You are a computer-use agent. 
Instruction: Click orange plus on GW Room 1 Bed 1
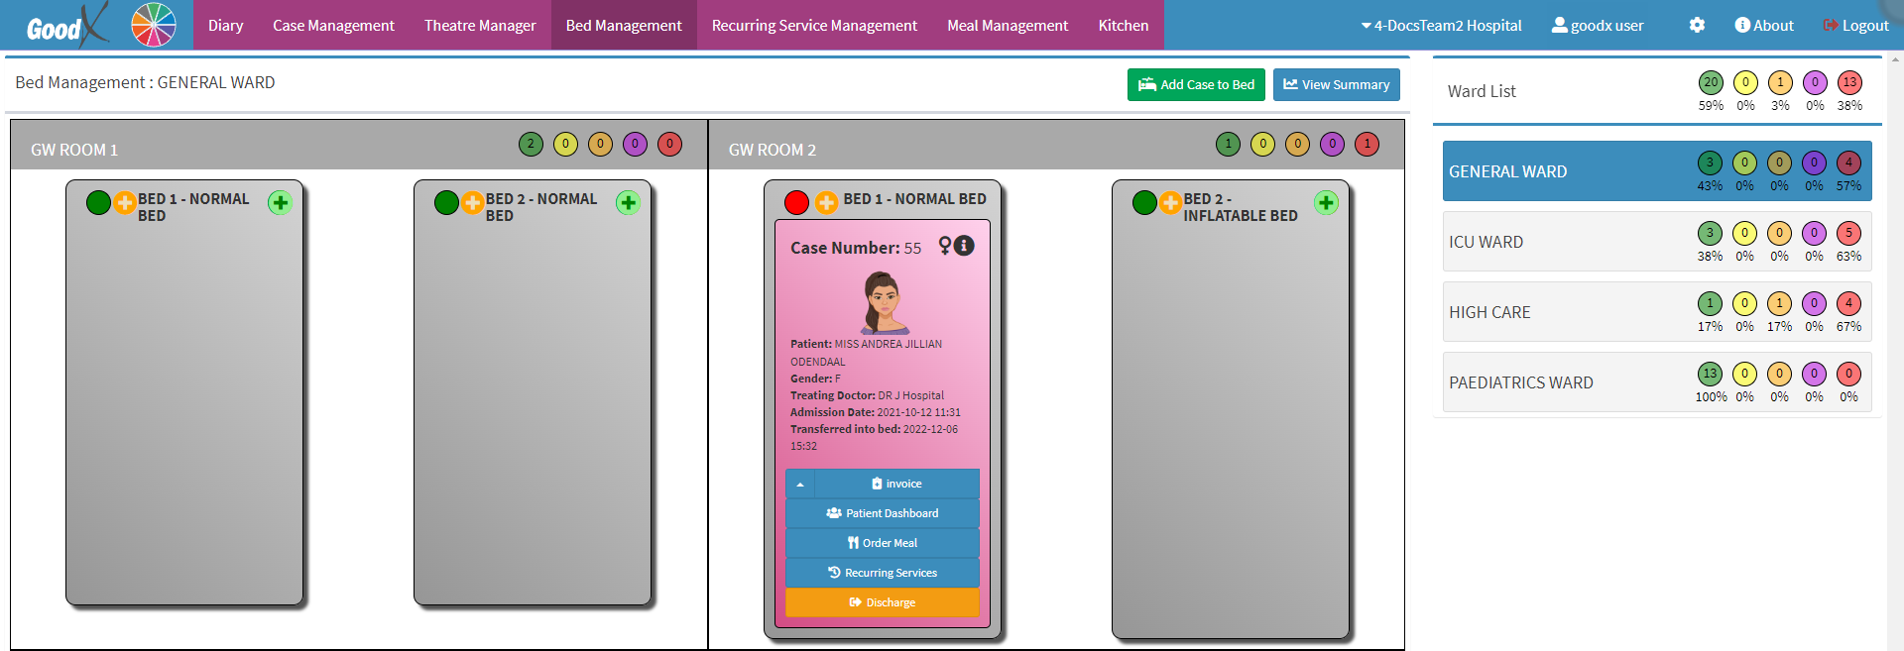125,202
